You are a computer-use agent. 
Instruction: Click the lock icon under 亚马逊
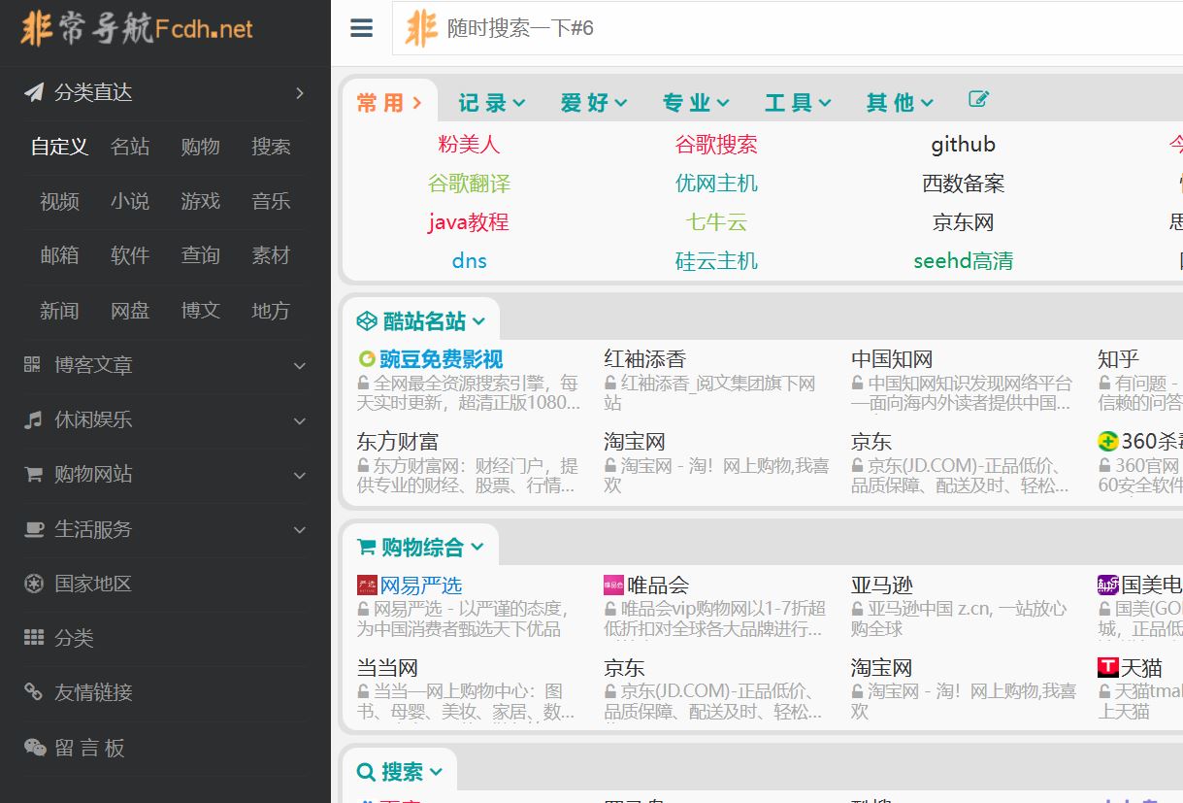[858, 609]
